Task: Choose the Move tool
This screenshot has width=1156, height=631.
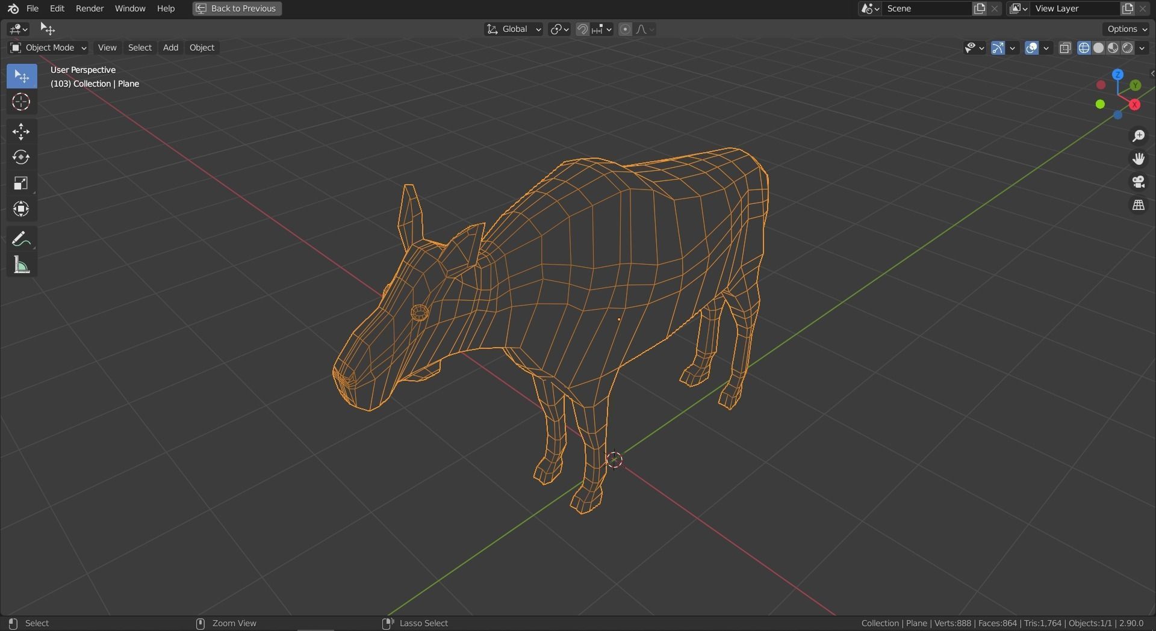Action: tap(22, 132)
